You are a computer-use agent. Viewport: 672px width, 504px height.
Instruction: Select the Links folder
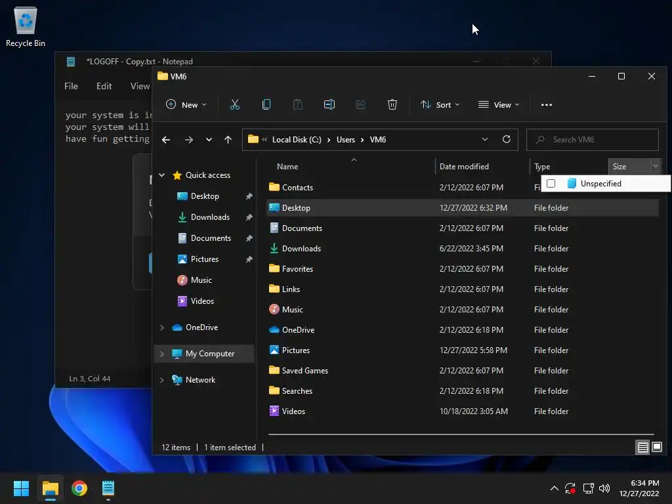coord(463,289)
